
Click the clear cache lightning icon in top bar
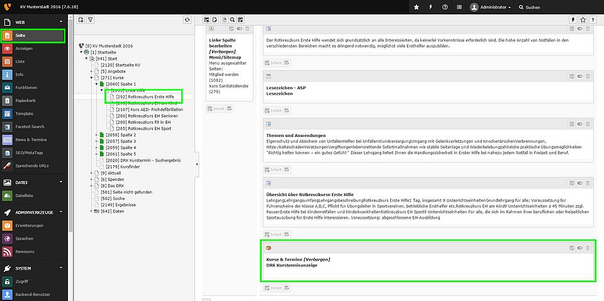pos(430,7)
